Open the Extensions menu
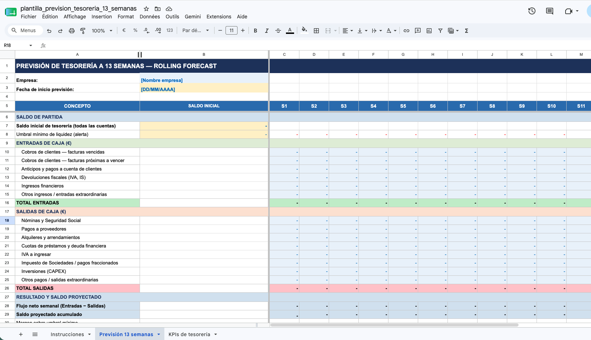This screenshot has height=340, width=591. [x=219, y=17]
